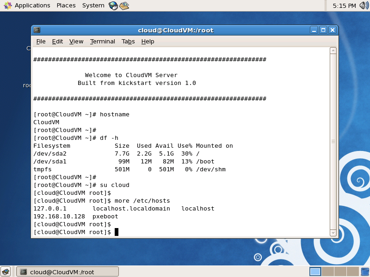
Task: Expand the Edit menu
Action: click(x=57, y=42)
